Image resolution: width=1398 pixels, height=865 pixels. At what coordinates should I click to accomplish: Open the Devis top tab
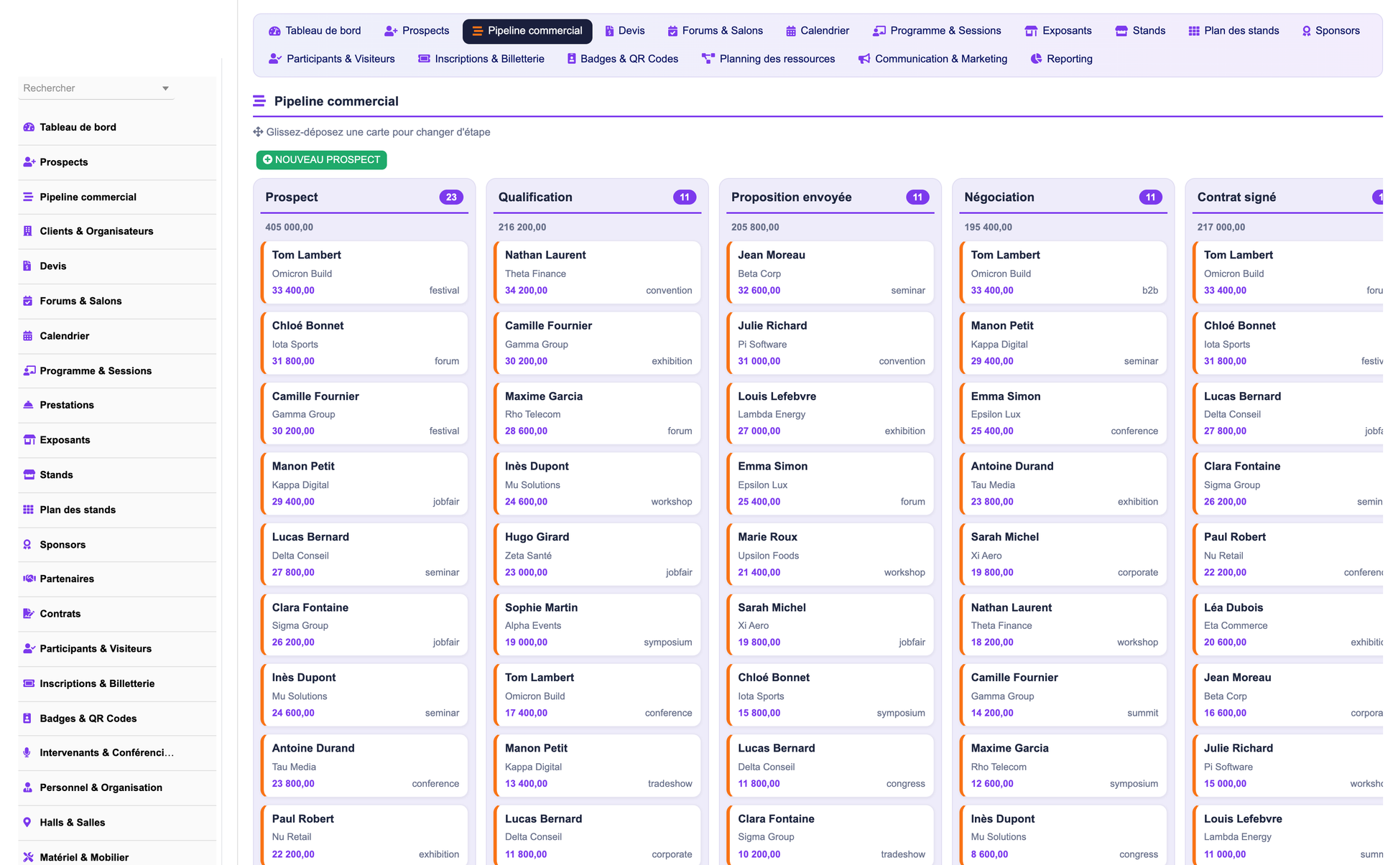(625, 31)
